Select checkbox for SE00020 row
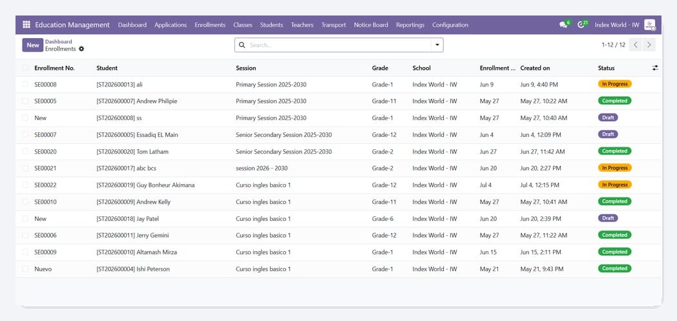Viewport: 677px width, 321px height. click(x=25, y=151)
